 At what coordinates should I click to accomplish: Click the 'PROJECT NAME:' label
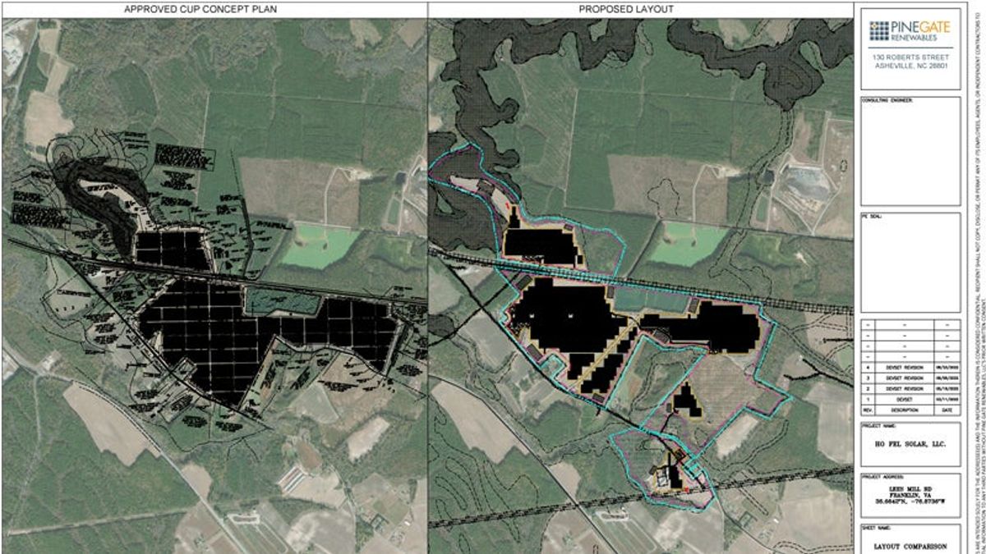tap(878, 427)
